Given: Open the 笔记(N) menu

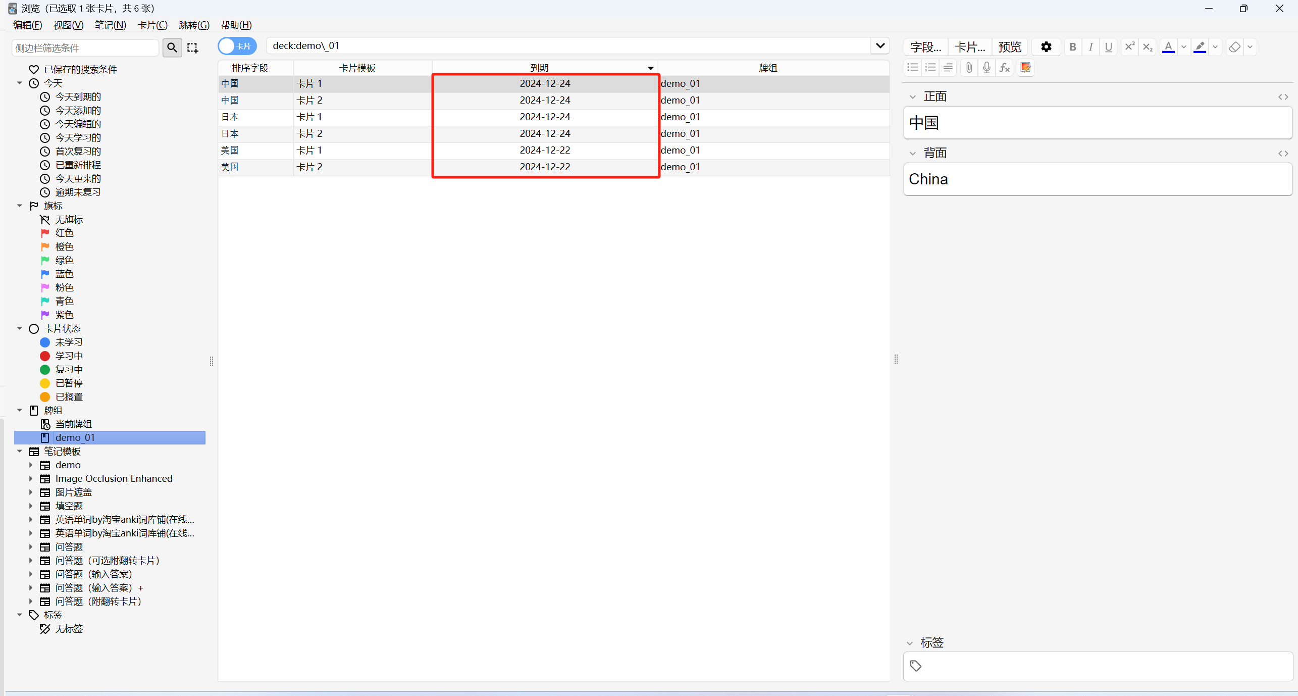Looking at the screenshot, I should point(110,25).
